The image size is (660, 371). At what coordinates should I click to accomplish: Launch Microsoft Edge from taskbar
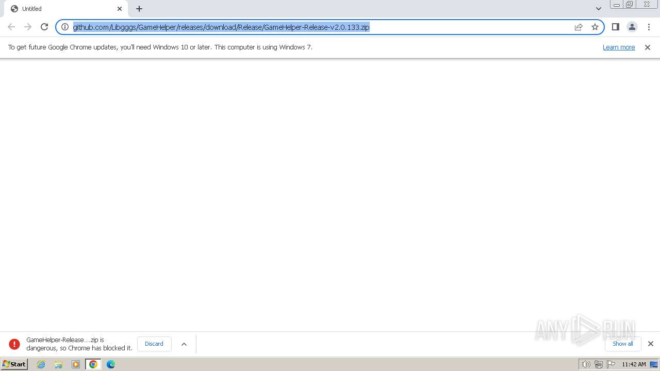coord(111,364)
